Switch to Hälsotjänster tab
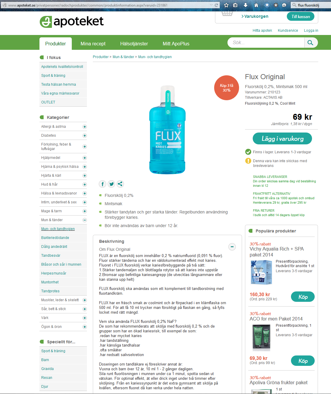This screenshot has width=331, height=394. 134,44
